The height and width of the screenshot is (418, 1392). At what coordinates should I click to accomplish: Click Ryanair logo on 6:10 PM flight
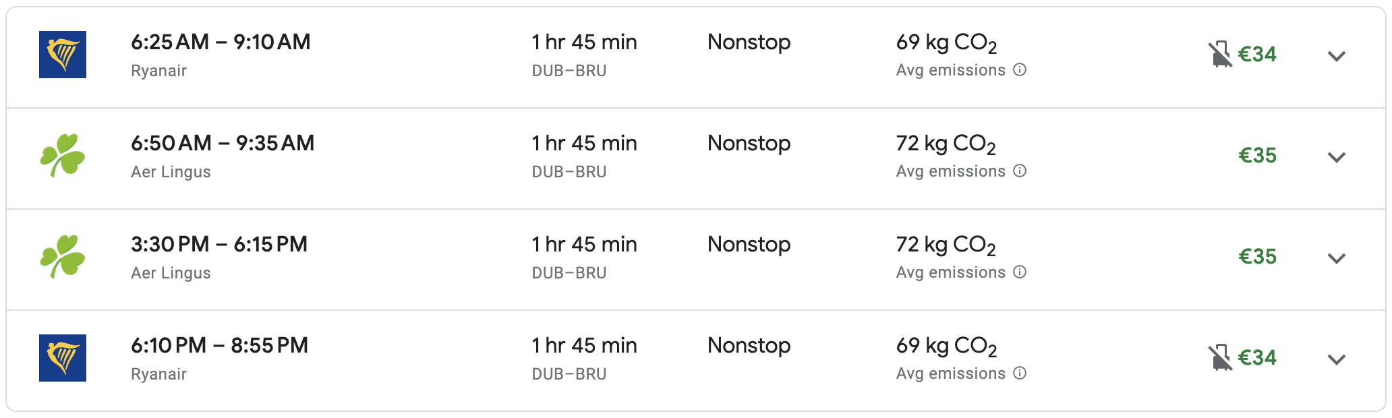[x=63, y=358]
